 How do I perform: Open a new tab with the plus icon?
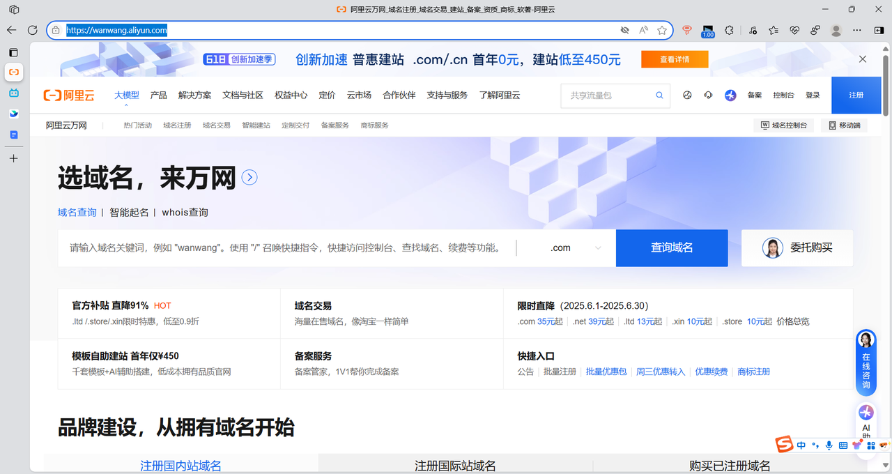click(13, 158)
